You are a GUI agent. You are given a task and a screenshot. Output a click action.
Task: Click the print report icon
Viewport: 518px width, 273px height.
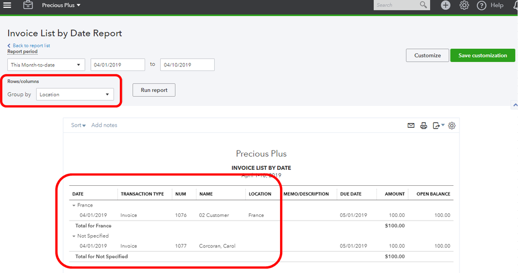click(424, 126)
